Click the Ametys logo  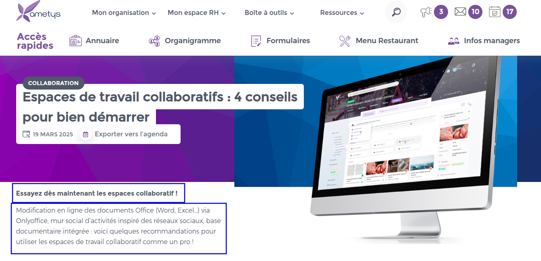(39, 11)
